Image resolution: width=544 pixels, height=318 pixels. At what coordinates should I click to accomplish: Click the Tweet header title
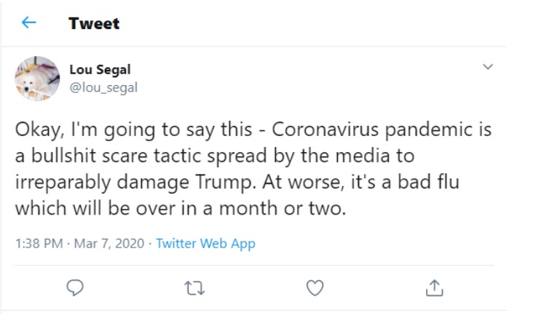point(94,23)
